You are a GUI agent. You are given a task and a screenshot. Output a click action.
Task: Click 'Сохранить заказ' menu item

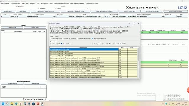point(15,4)
